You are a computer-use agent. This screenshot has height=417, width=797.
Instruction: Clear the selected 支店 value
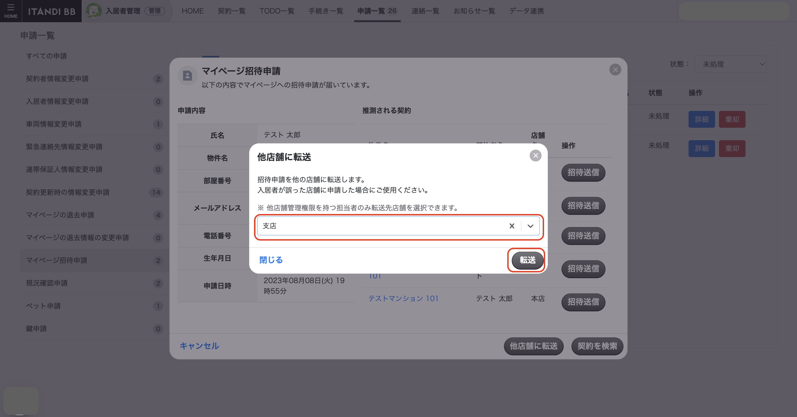[512, 226]
